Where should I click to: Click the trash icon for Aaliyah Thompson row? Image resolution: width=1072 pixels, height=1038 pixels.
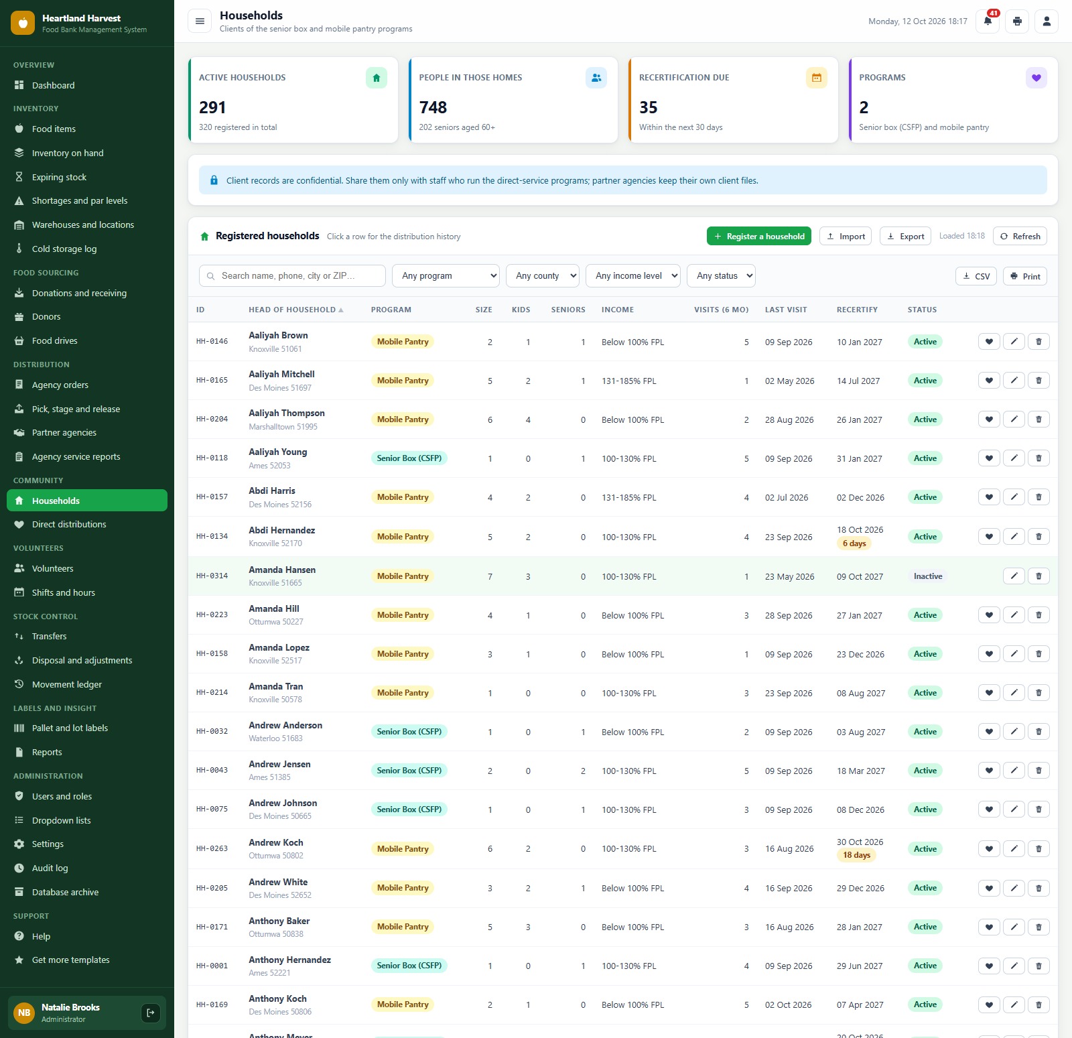tap(1039, 419)
